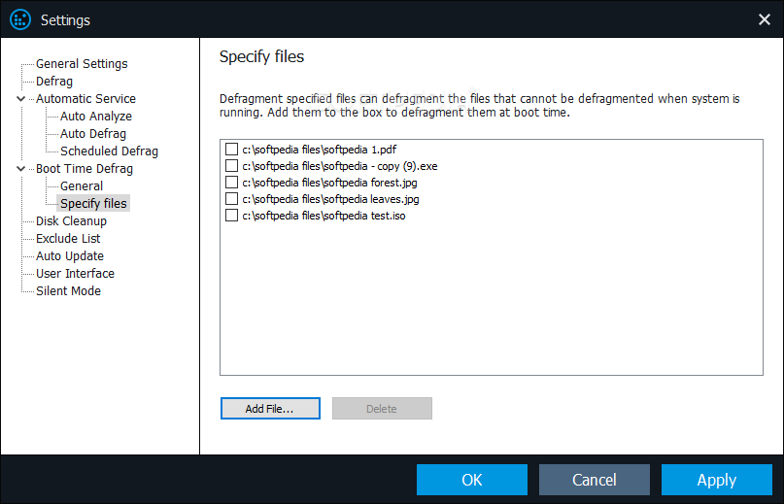Click the Cancel button

(x=595, y=480)
